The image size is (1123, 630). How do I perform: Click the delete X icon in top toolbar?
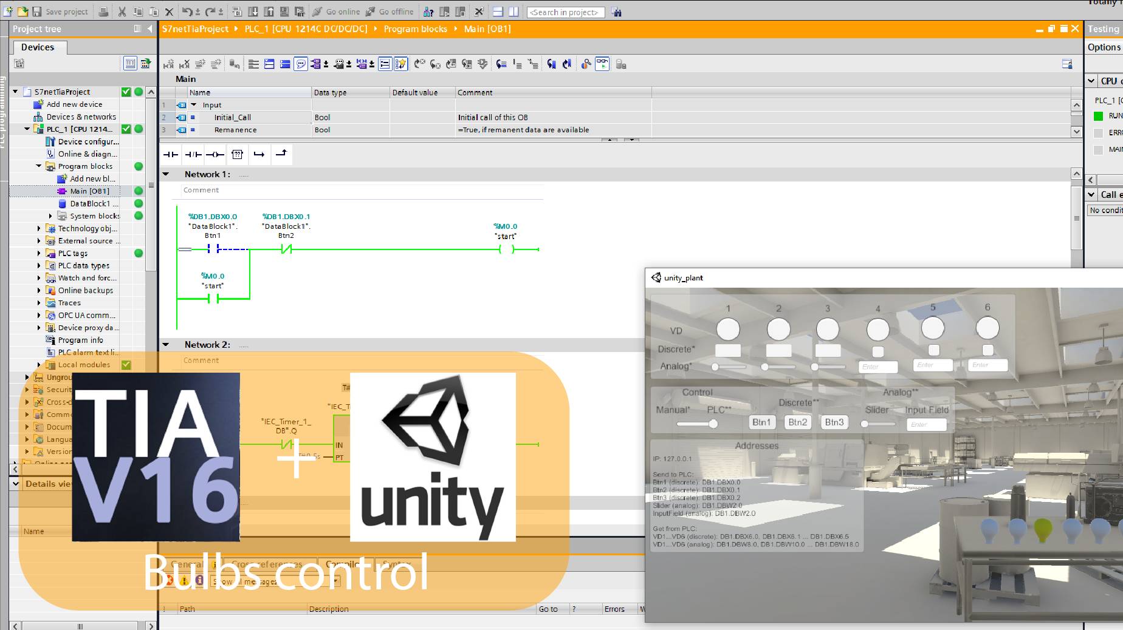[169, 12]
